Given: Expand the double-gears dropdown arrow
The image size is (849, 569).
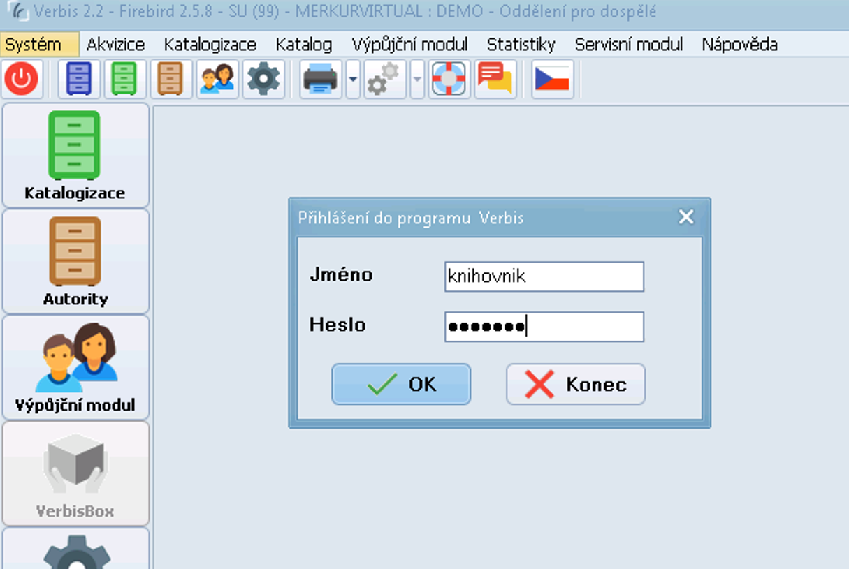Looking at the screenshot, I should click(x=417, y=79).
